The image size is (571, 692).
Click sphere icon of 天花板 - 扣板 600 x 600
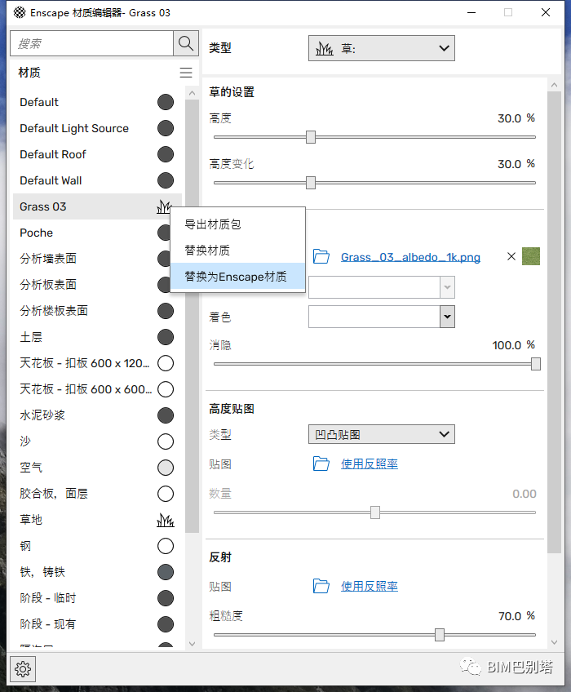[x=166, y=389]
